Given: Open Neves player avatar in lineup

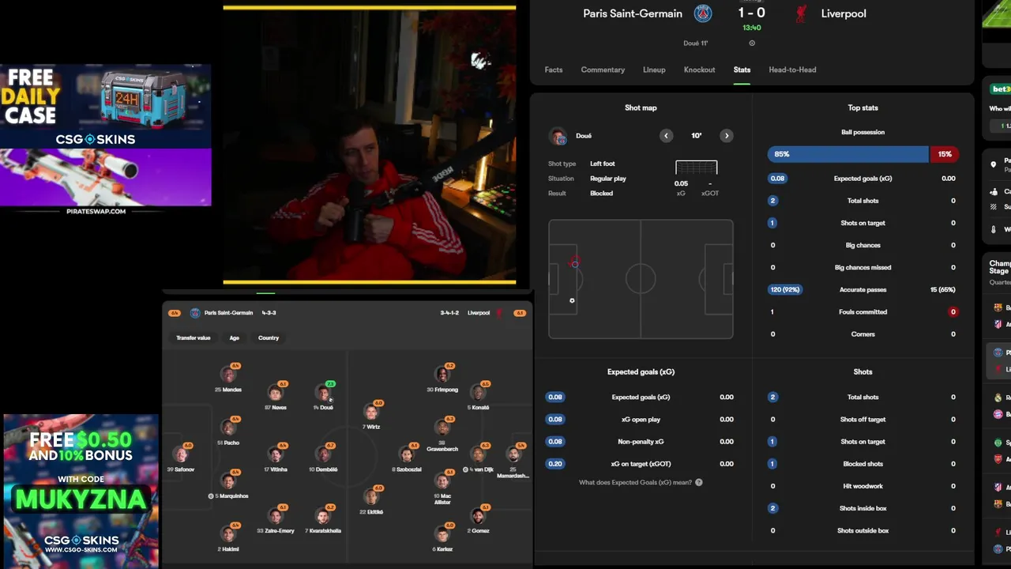Looking at the screenshot, I should (275, 393).
